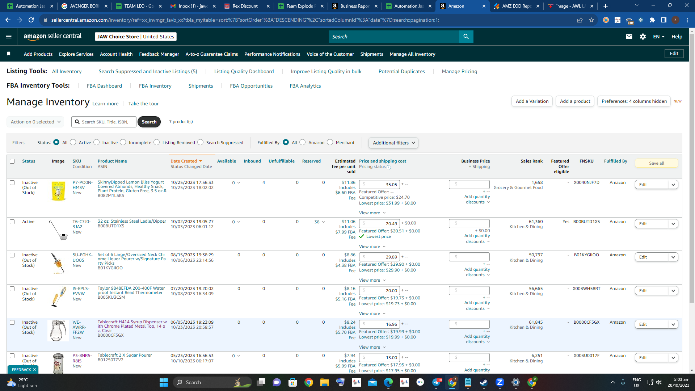Viewport: 695px width, 391px height.
Task: Open the FBA Dashboard link
Action: (x=104, y=86)
